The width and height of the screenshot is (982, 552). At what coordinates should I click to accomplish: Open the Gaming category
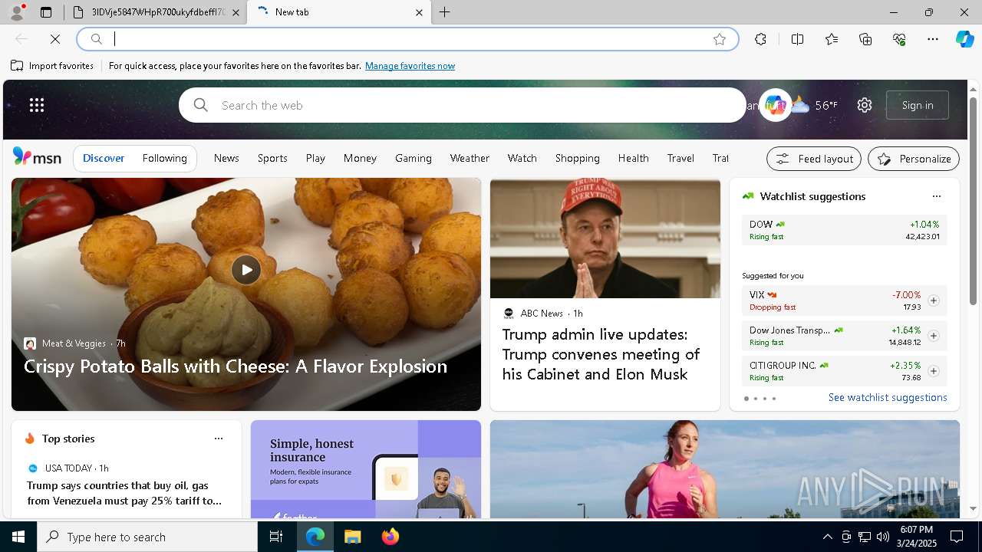click(414, 158)
